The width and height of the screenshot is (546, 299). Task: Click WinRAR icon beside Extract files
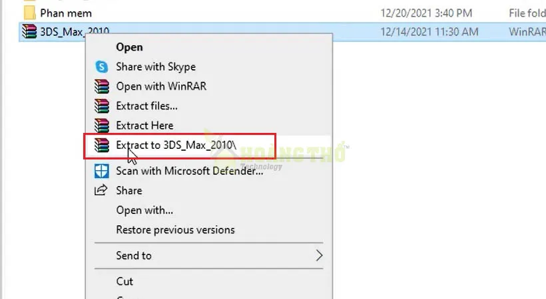click(102, 106)
